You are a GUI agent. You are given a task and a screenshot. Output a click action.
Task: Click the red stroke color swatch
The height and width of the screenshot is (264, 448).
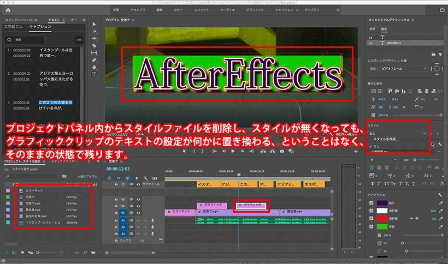coord(382,218)
